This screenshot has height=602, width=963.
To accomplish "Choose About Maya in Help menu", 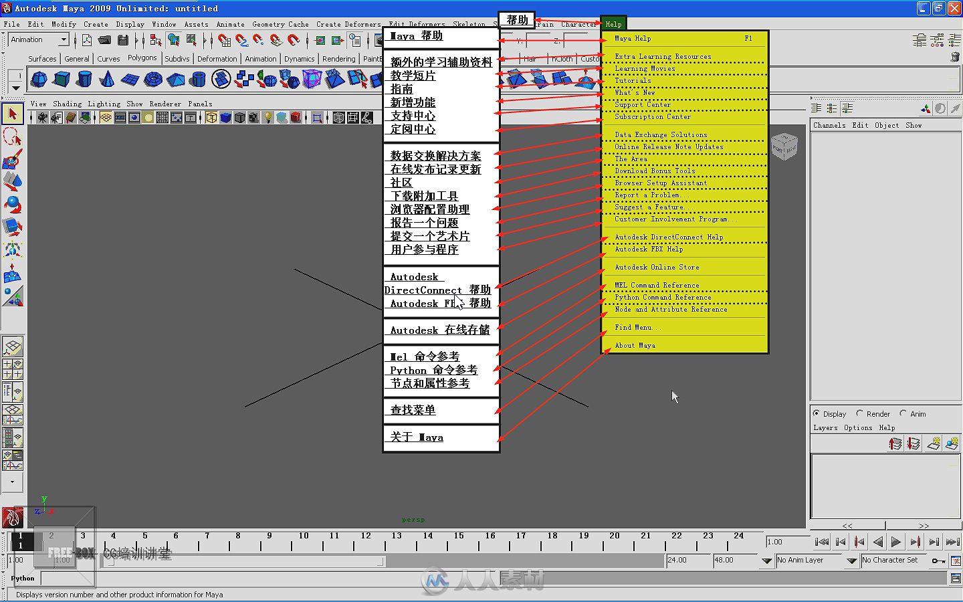I will click(635, 345).
